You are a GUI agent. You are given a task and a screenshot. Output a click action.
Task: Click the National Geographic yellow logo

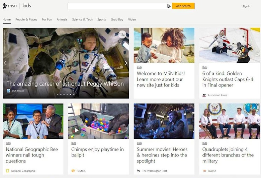pos(7,171)
